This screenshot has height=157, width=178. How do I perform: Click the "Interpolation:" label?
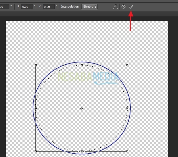pyautogui.click(x=70, y=7)
